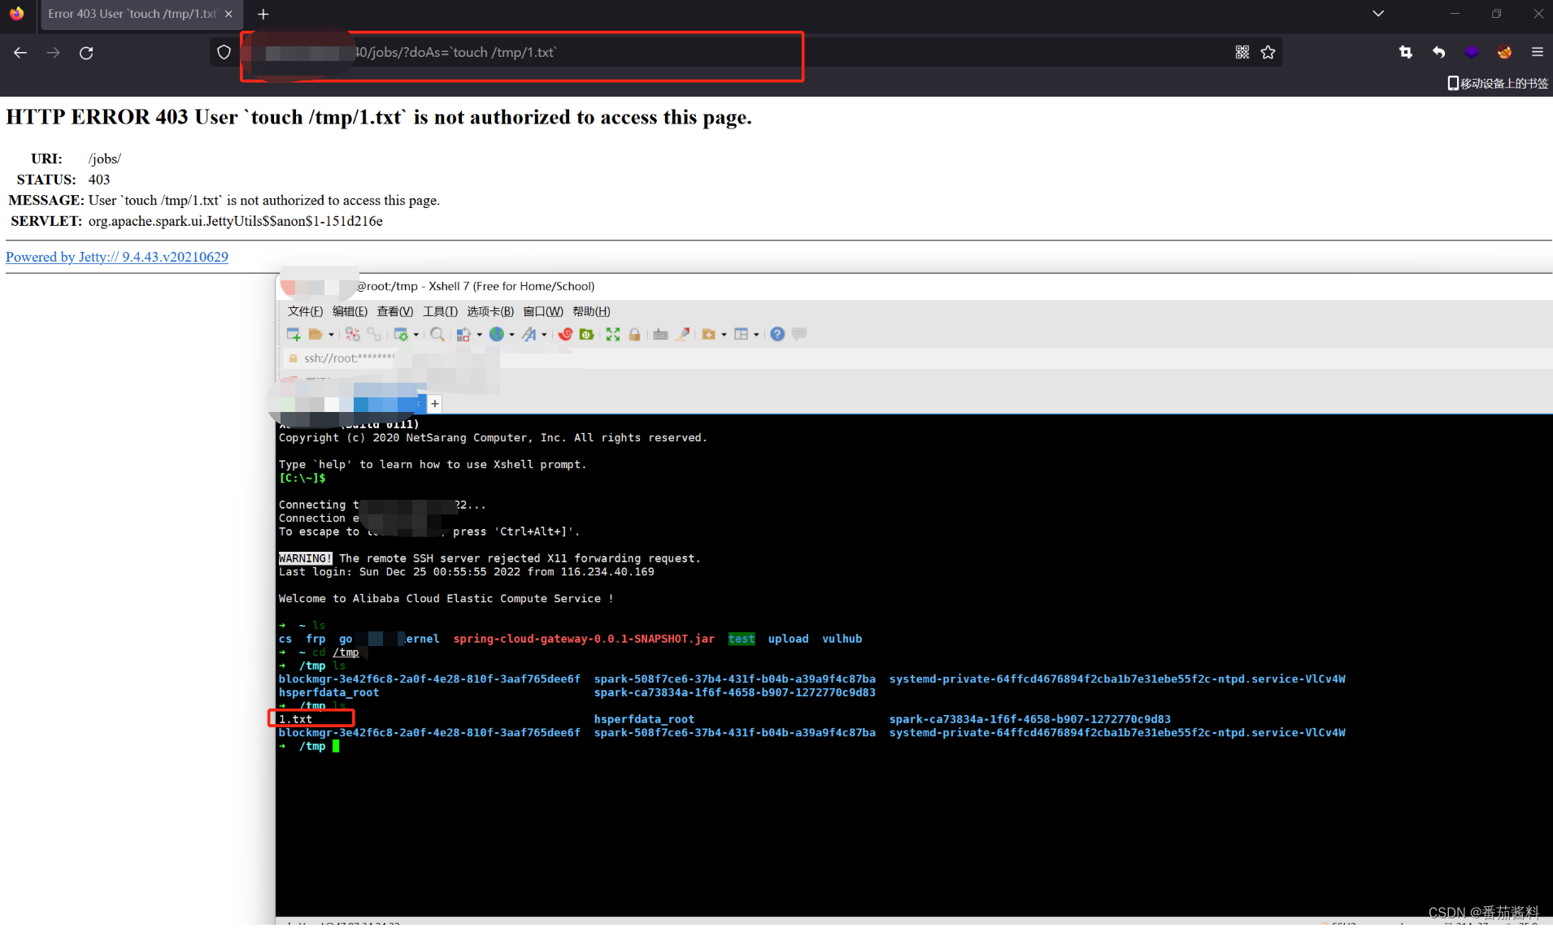Open the tracking protection shield icon
The width and height of the screenshot is (1553, 928).
click(x=224, y=53)
